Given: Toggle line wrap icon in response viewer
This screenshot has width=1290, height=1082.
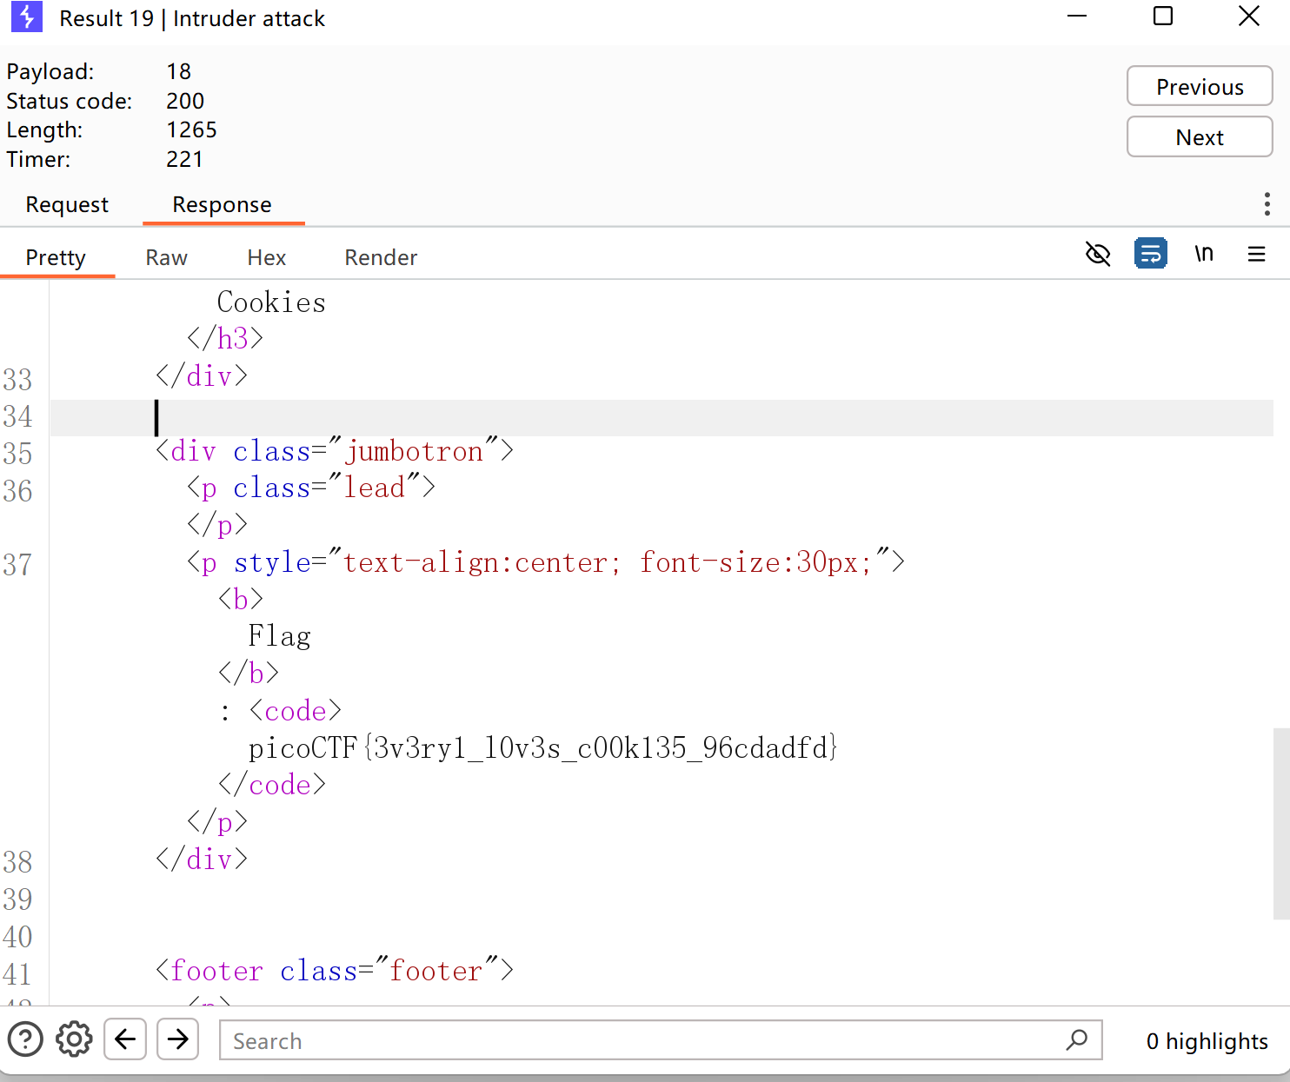Looking at the screenshot, I should pos(1151,254).
